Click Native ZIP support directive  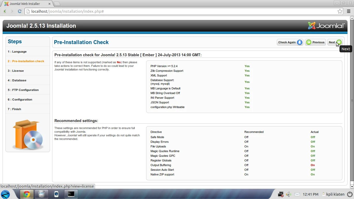click(x=162, y=174)
